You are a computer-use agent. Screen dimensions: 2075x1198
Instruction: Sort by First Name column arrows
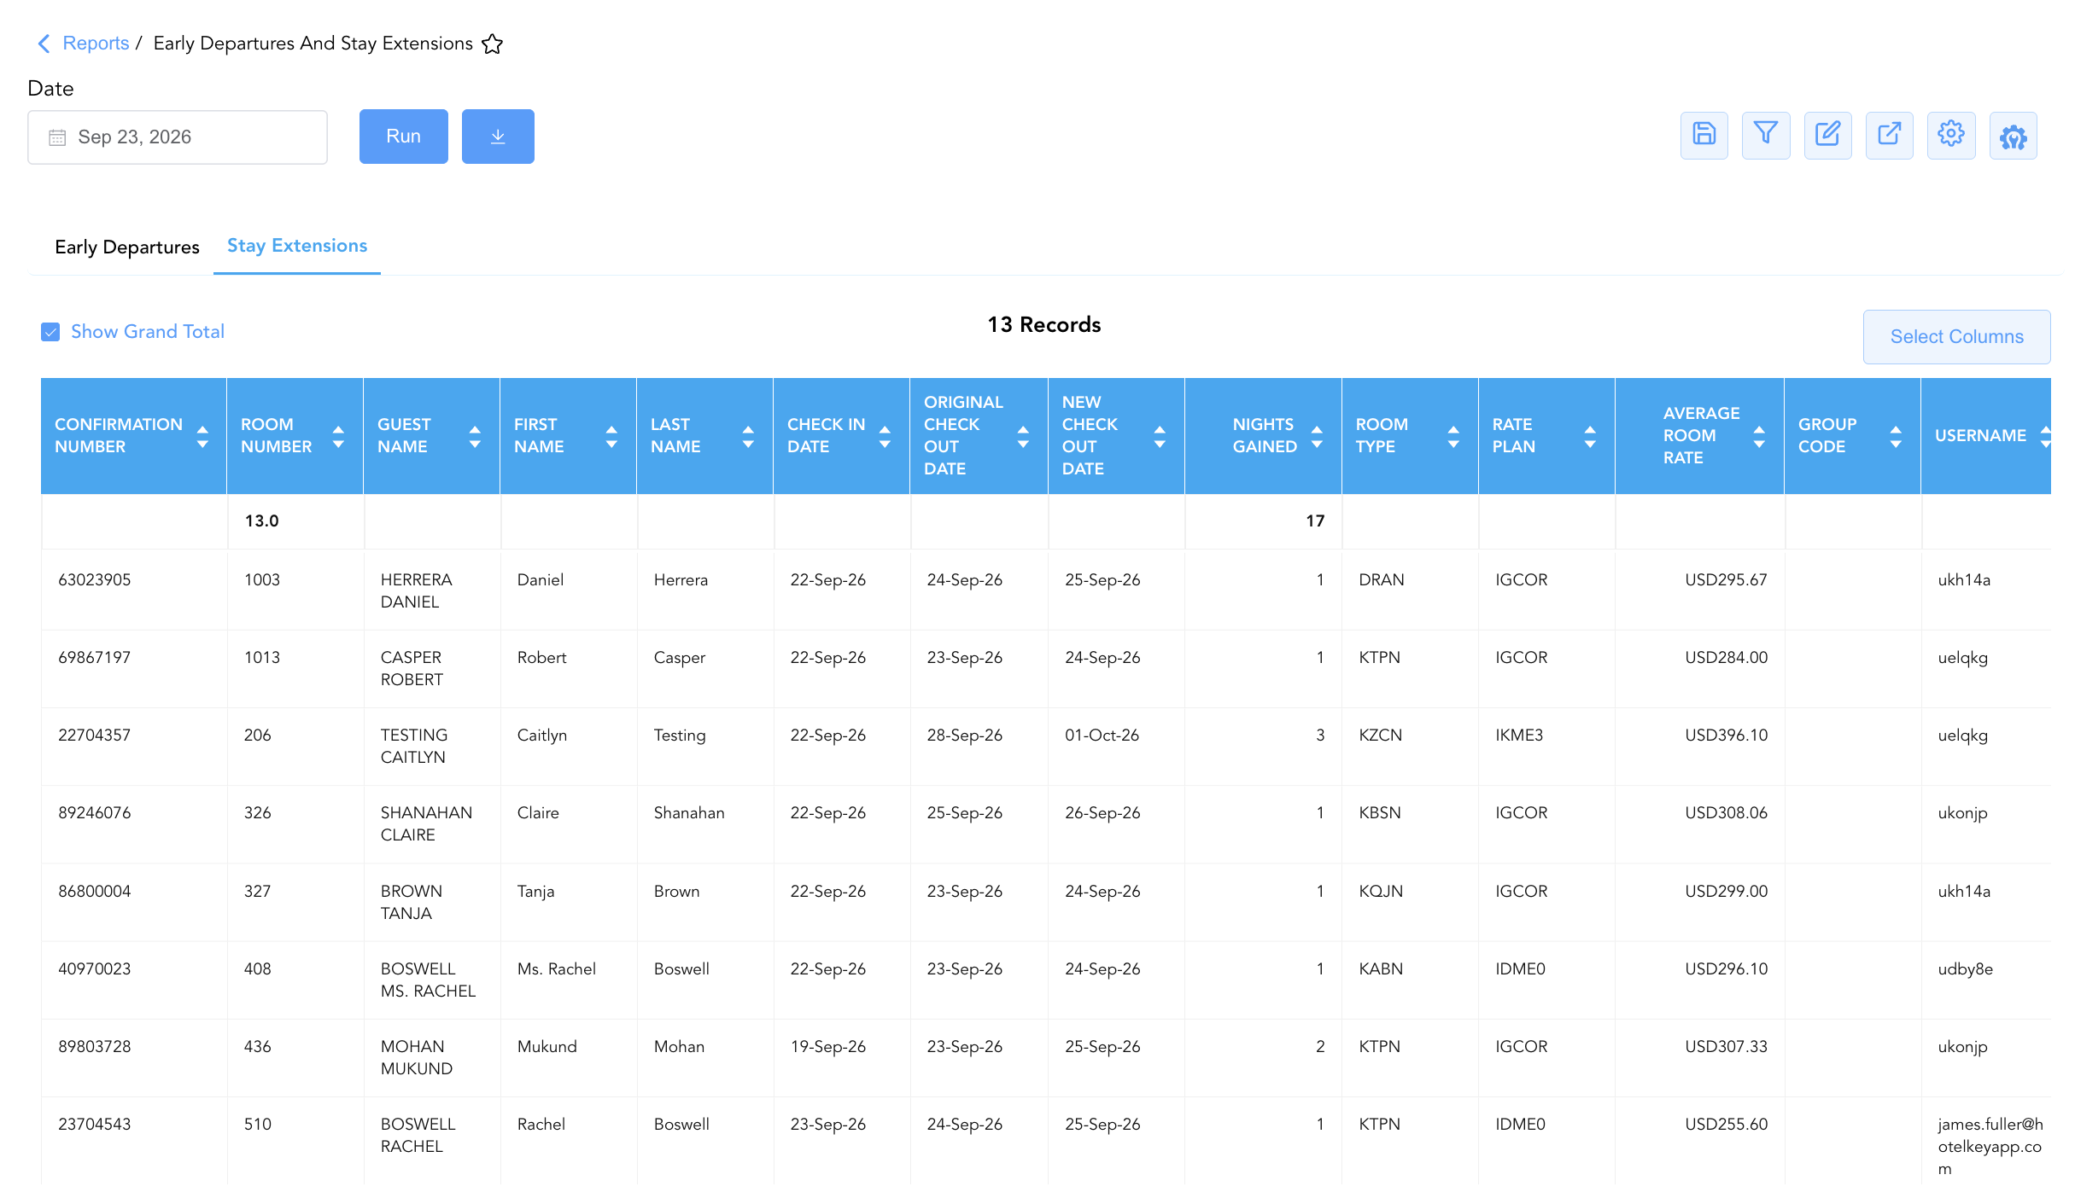[611, 436]
